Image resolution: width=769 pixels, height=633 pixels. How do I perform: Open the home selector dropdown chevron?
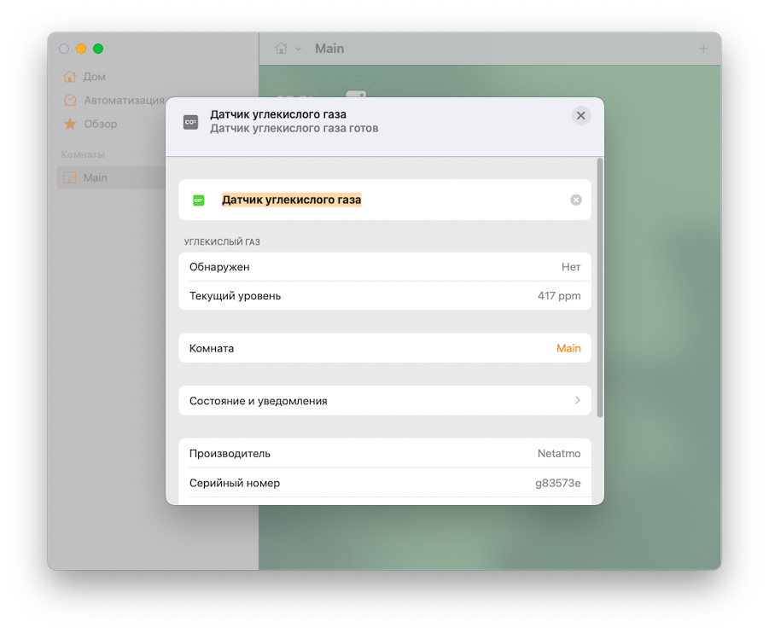coord(299,49)
